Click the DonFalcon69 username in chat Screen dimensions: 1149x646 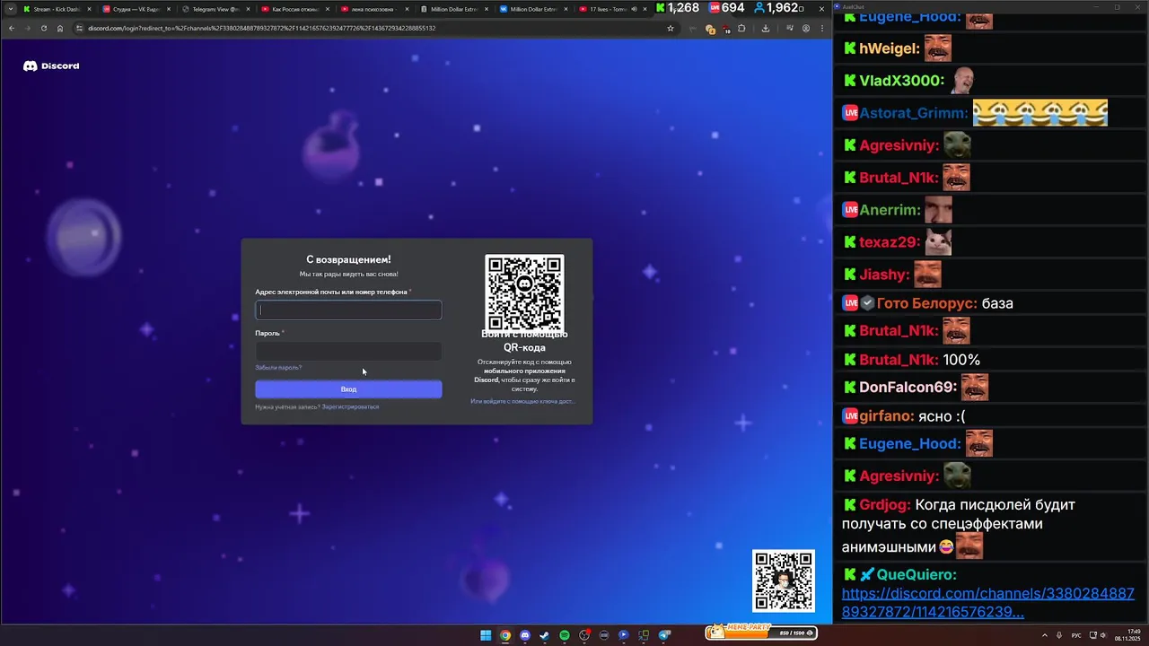[908, 388]
